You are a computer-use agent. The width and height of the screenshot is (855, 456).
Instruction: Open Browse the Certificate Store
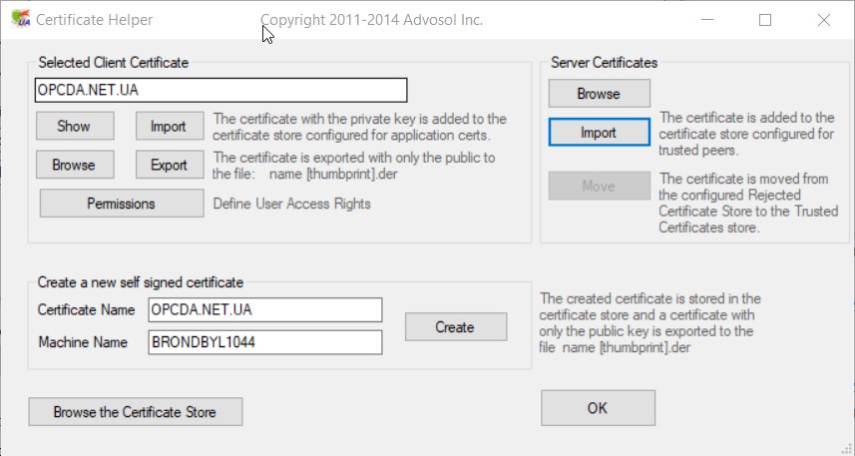coord(135,411)
